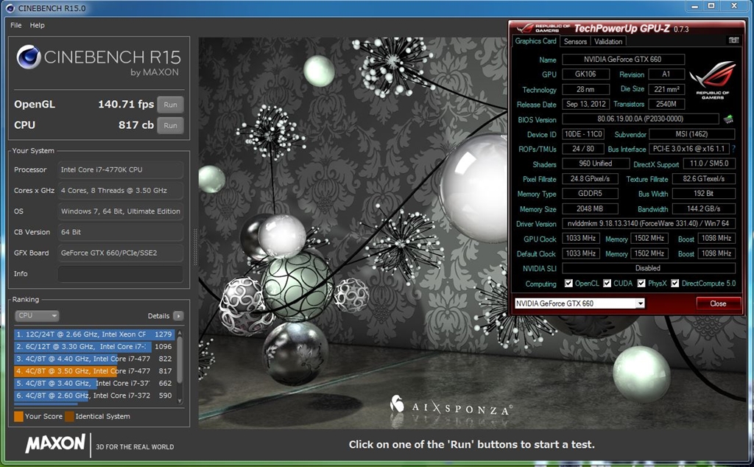Click the Bus Interface question mark icon
The height and width of the screenshot is (467, 754).
pos(733,150)
